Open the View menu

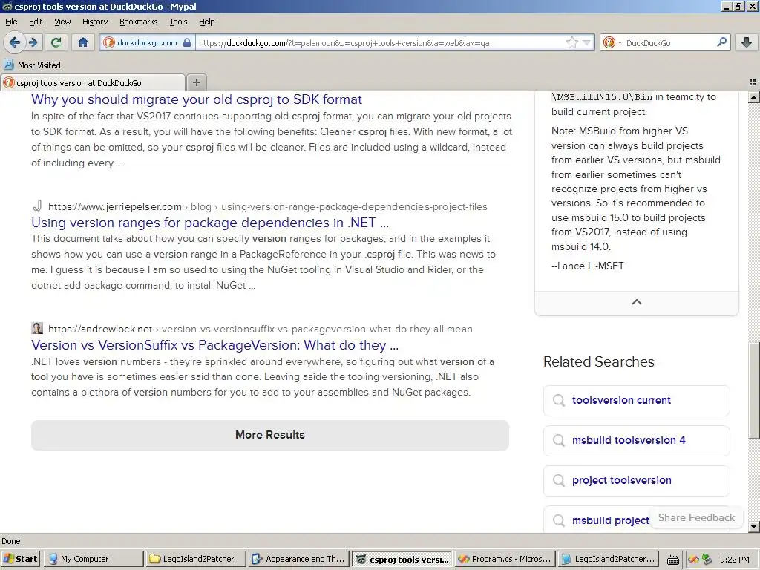tap(62, 22)
